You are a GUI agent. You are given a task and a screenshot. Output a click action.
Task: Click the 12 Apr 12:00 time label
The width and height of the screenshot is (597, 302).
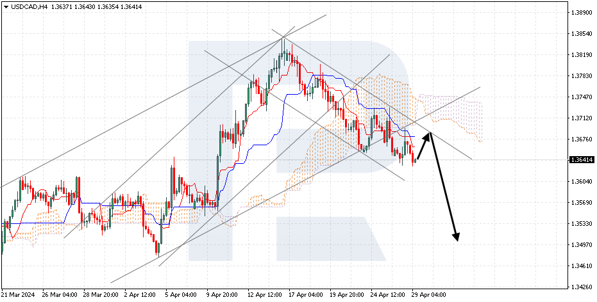click(x=264, y=295)
